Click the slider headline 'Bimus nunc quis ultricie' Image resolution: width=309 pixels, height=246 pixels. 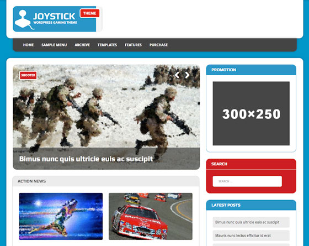(86, 159)
